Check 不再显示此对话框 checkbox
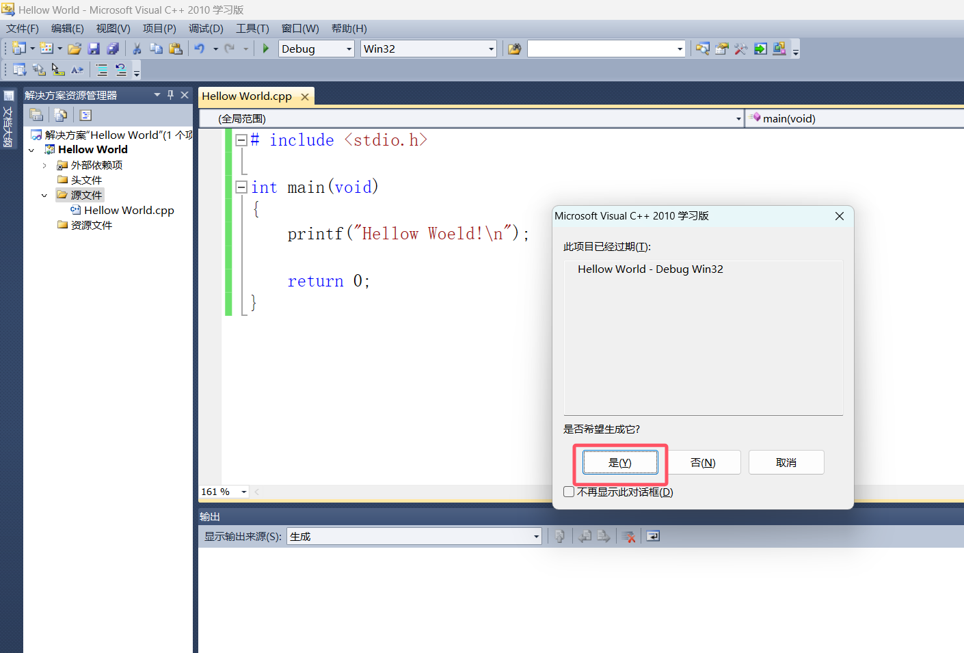Viewport: 964px width, 653px height. [569, 491]
